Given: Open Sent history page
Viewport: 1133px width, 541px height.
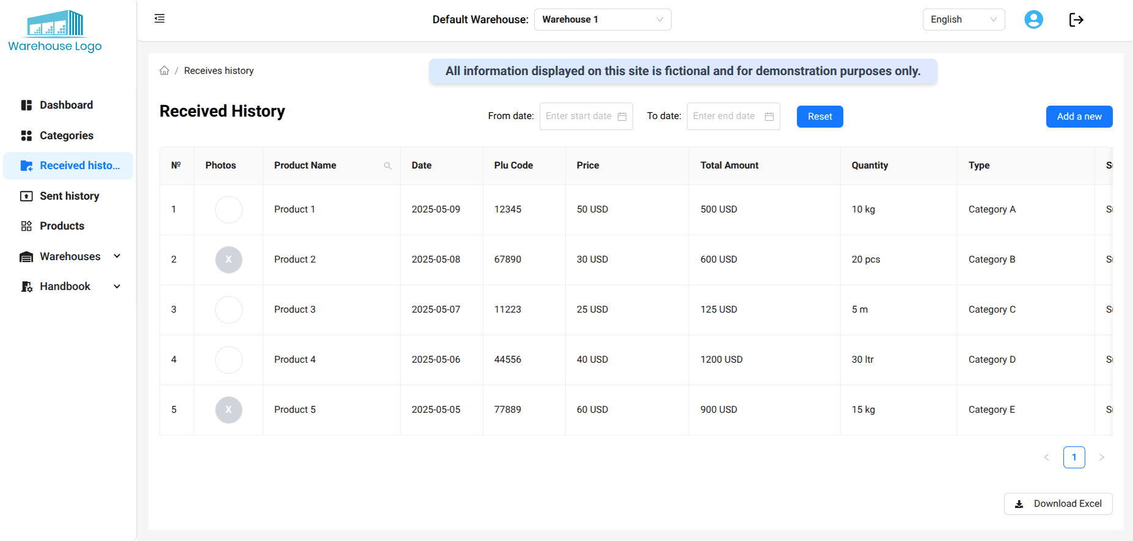Looking at the screenshot, I should [x=68, y=196].
